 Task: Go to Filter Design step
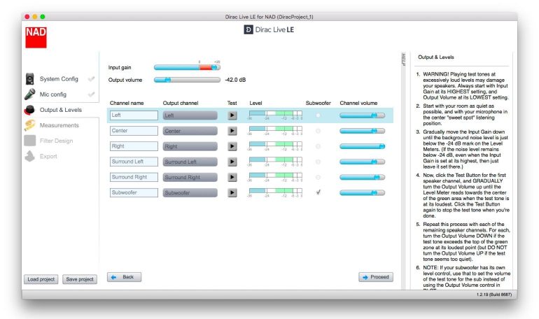point(56,141)
